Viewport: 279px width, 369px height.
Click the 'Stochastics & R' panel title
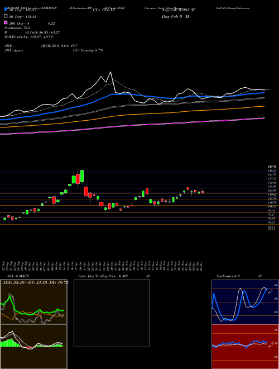(228, 276)
